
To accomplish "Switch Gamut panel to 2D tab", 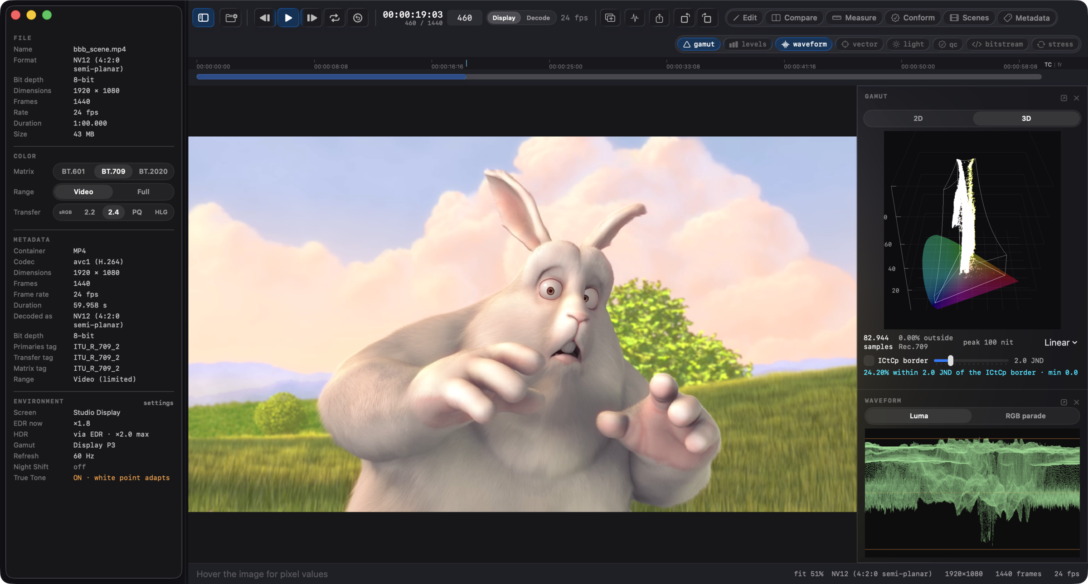I will 918,118.
